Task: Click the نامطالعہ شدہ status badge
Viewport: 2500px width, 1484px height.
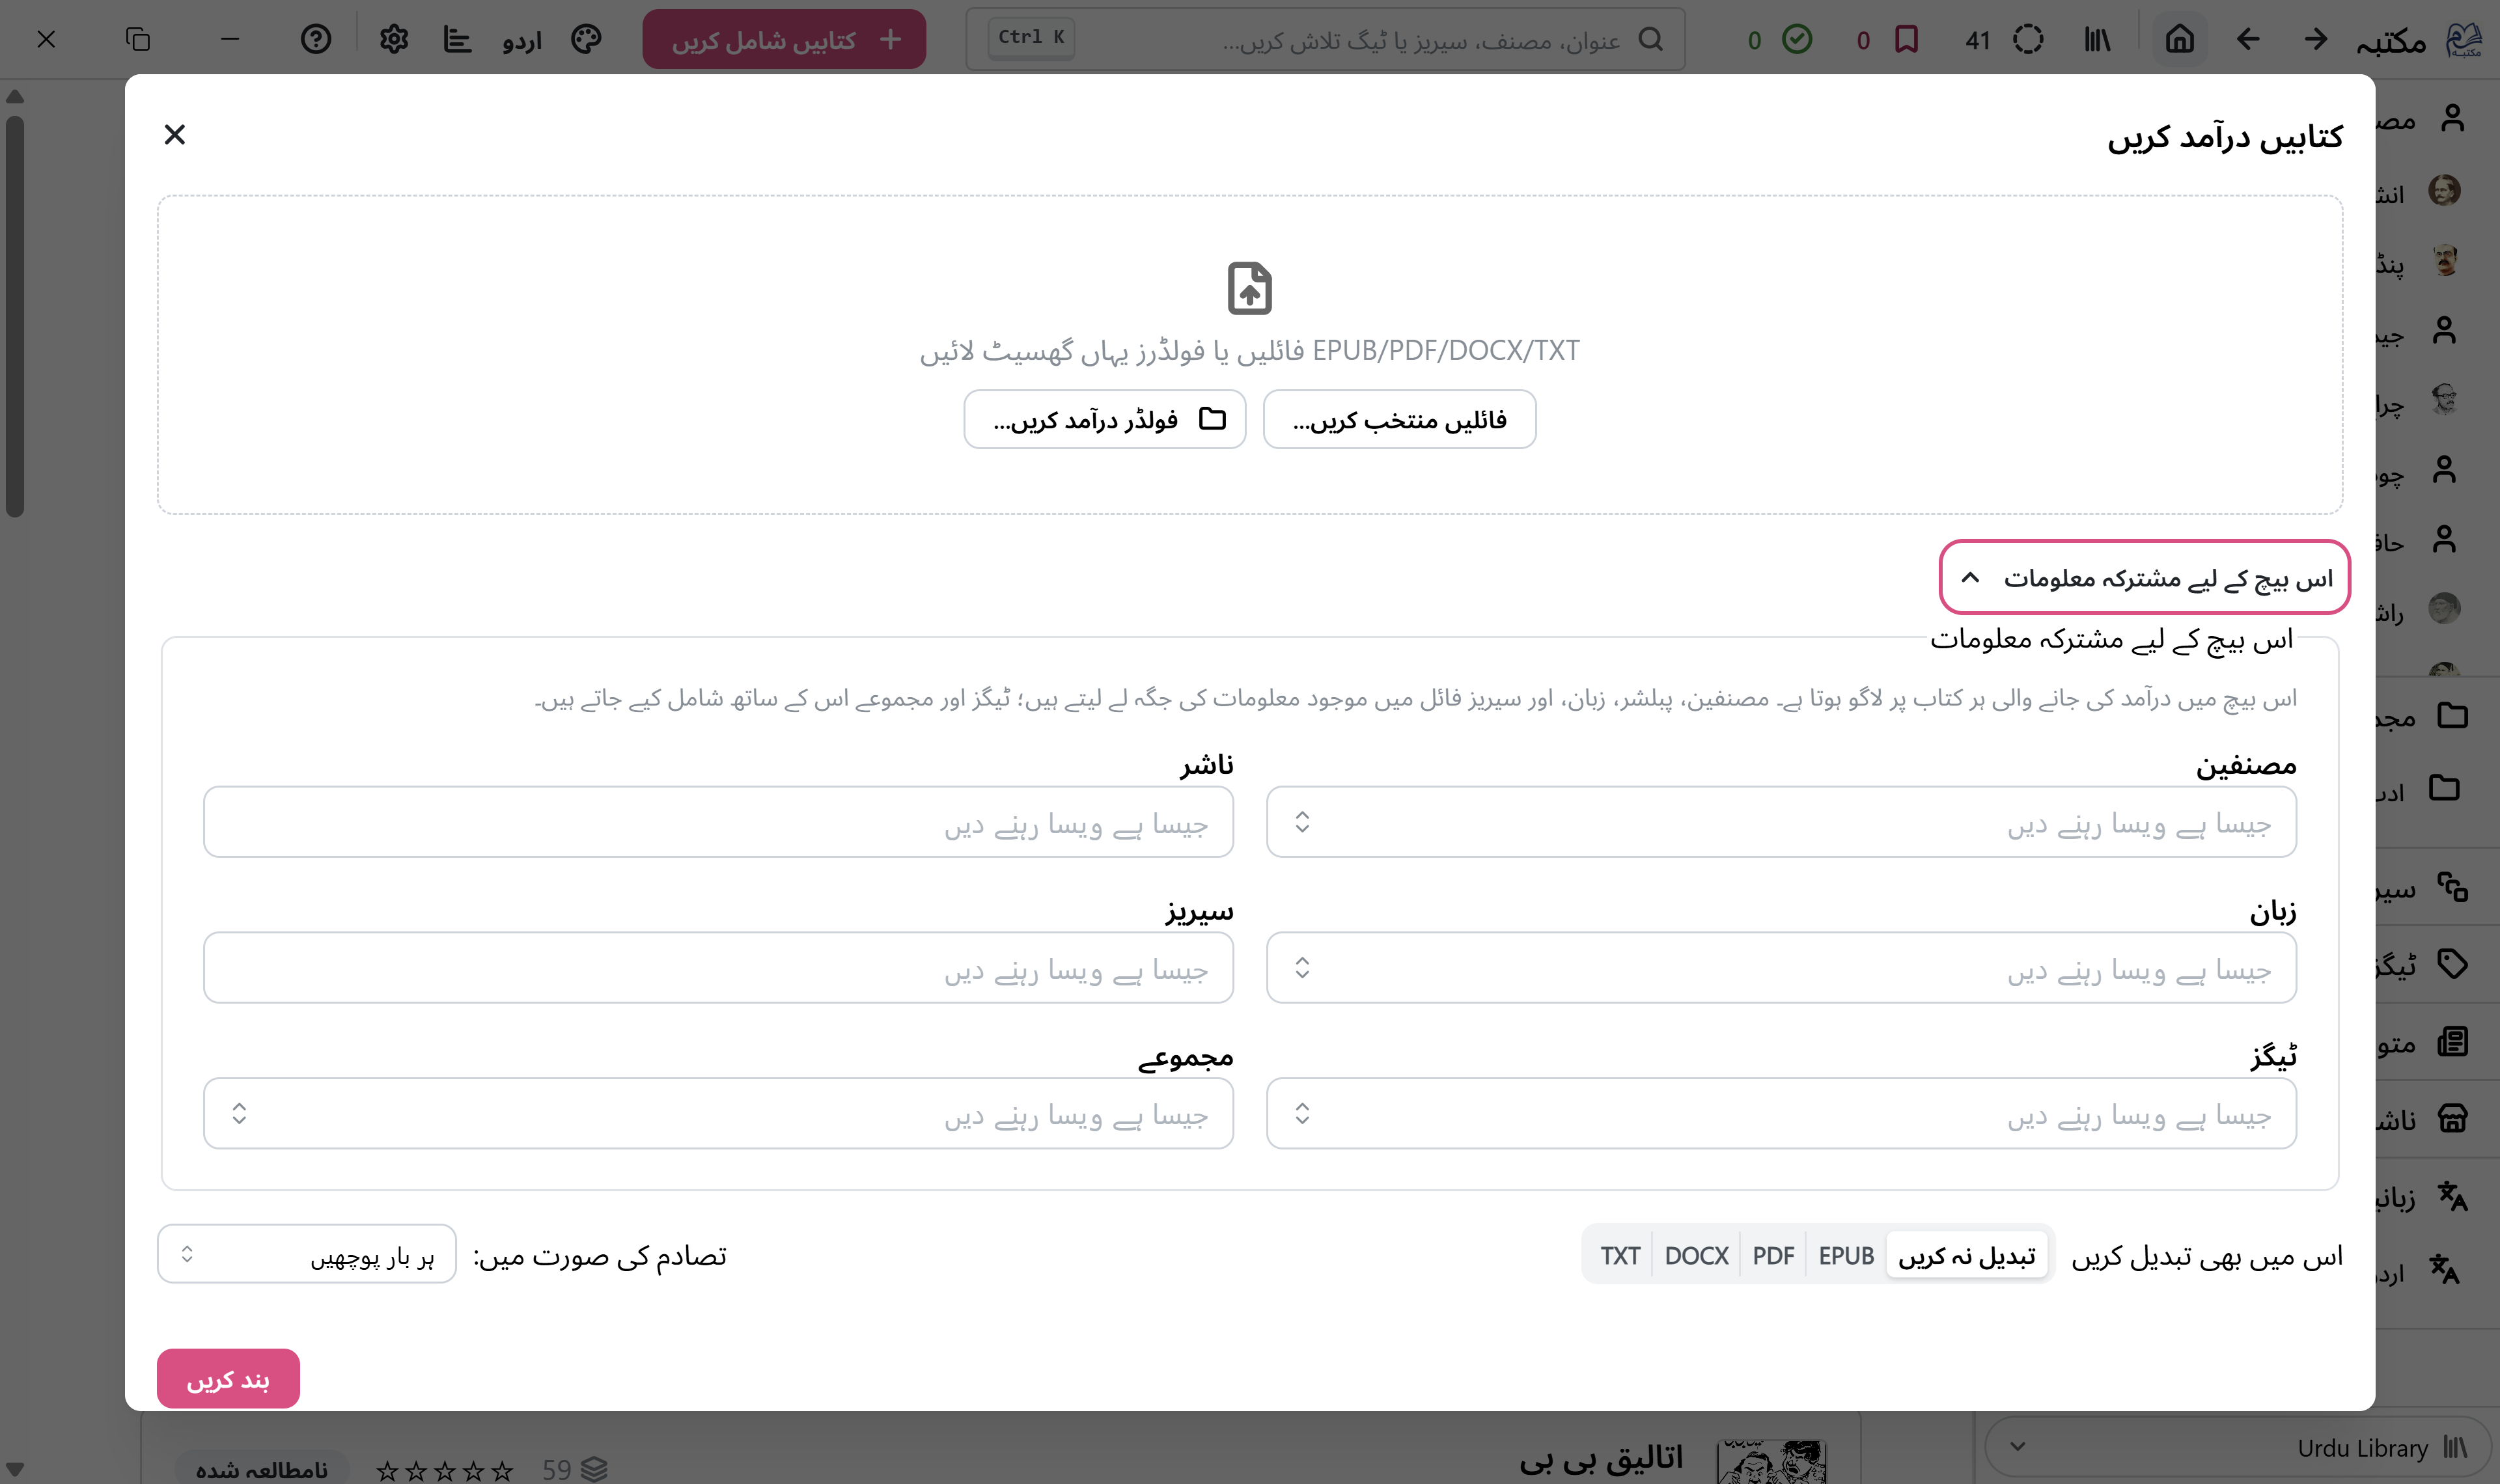Action: (262, 1469)
